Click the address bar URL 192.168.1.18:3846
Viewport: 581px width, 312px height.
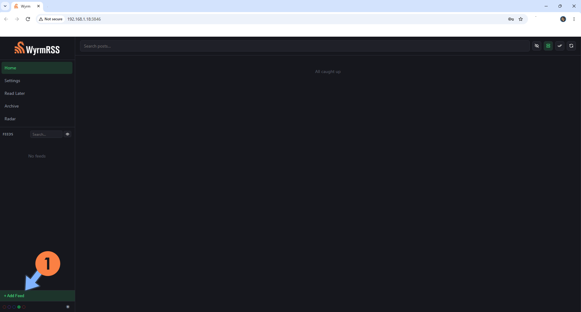click(x=84, y=19)
